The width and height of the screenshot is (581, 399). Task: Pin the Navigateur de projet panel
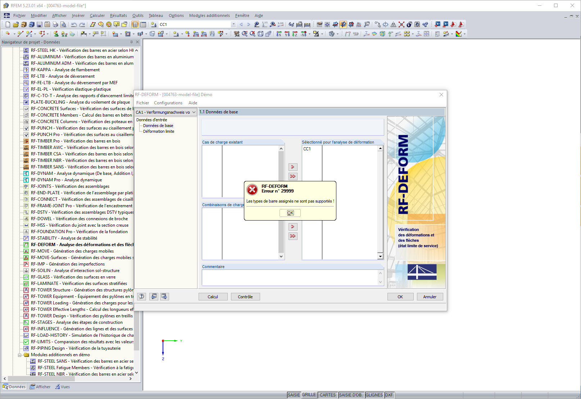131,42
